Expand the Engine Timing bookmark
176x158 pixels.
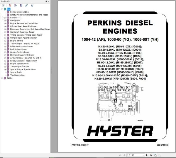(x=5, y=41)
